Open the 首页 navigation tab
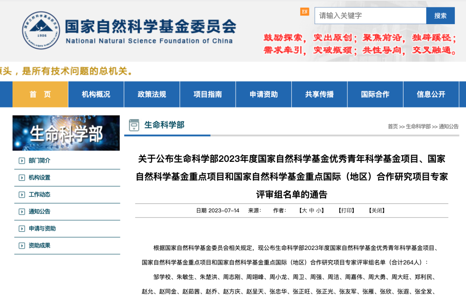Screen dimensions: 466x300 [40, 94]
